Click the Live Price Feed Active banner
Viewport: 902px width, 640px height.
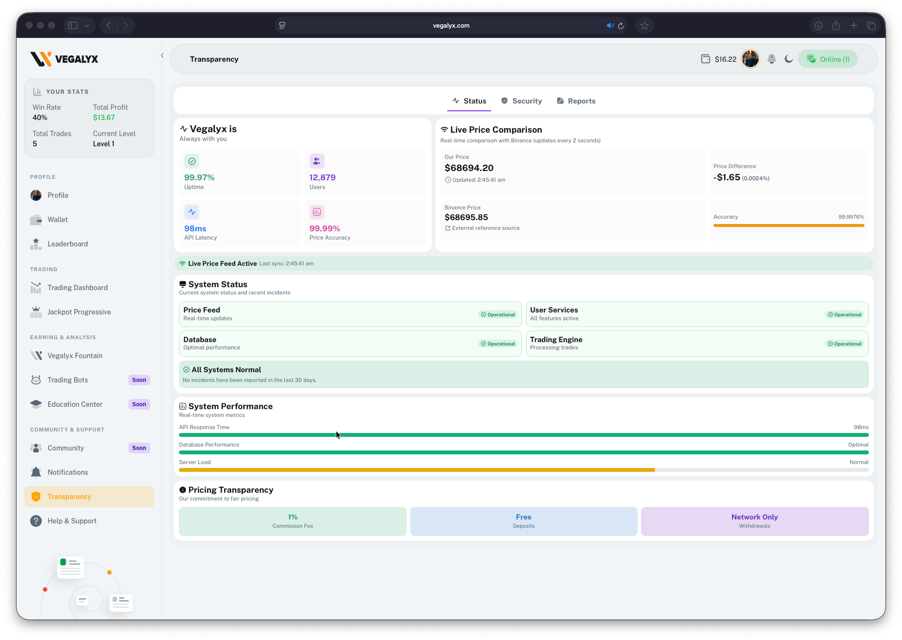pyautogui.click(x=524, y=263)
